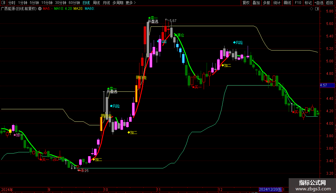The image size is (336, 193).
Task: Switch to the 分时 intraday view
Action: pos(12,3)
